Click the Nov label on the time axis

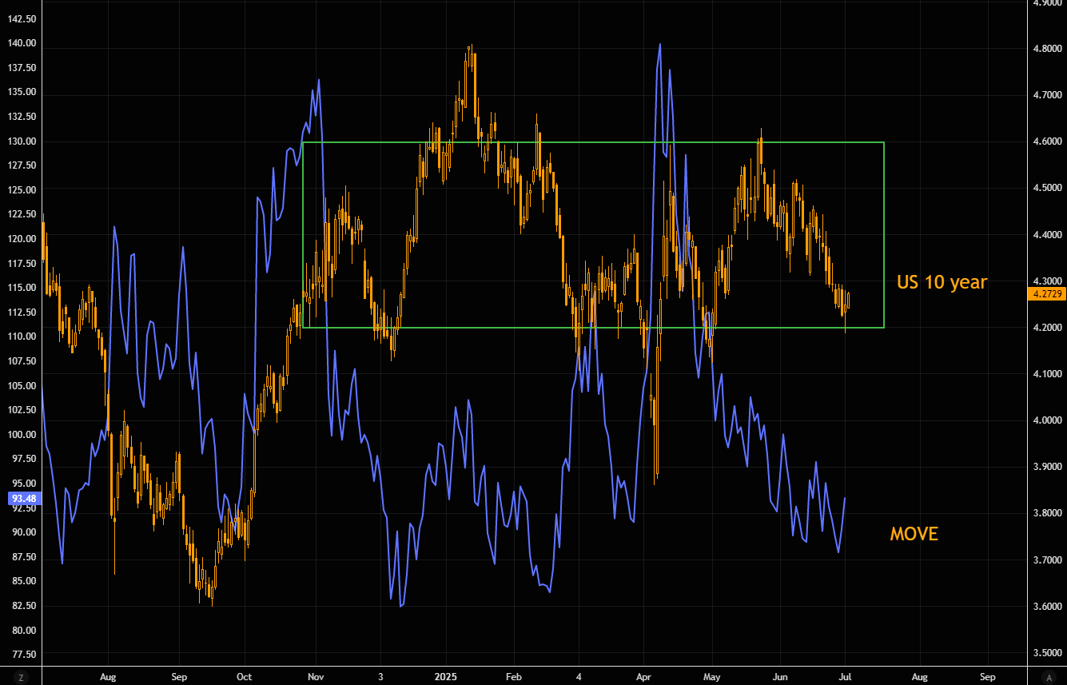(x=315, y=676)
